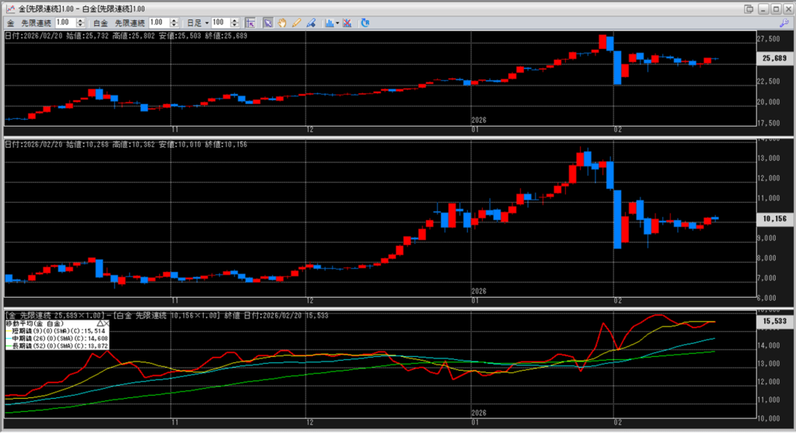Image resolution: width=796 pixels, height=433 pixels.
Task: Click the bar count 100 input field
Action: [218, 23]
